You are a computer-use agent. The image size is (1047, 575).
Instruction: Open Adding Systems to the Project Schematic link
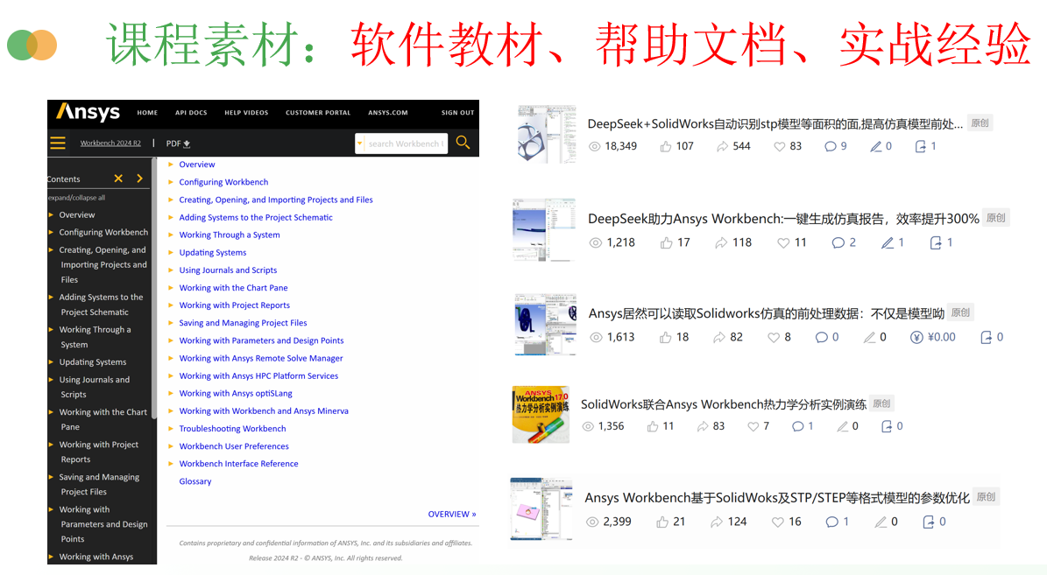pos(256,217)
